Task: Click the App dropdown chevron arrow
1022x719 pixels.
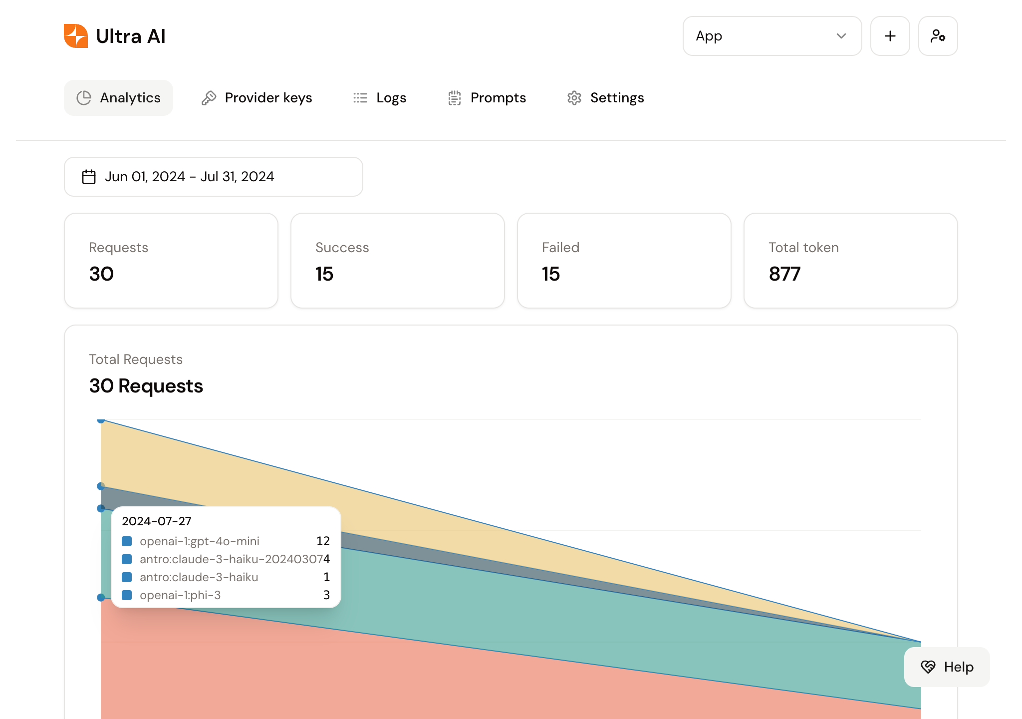Action: [841, 36]
